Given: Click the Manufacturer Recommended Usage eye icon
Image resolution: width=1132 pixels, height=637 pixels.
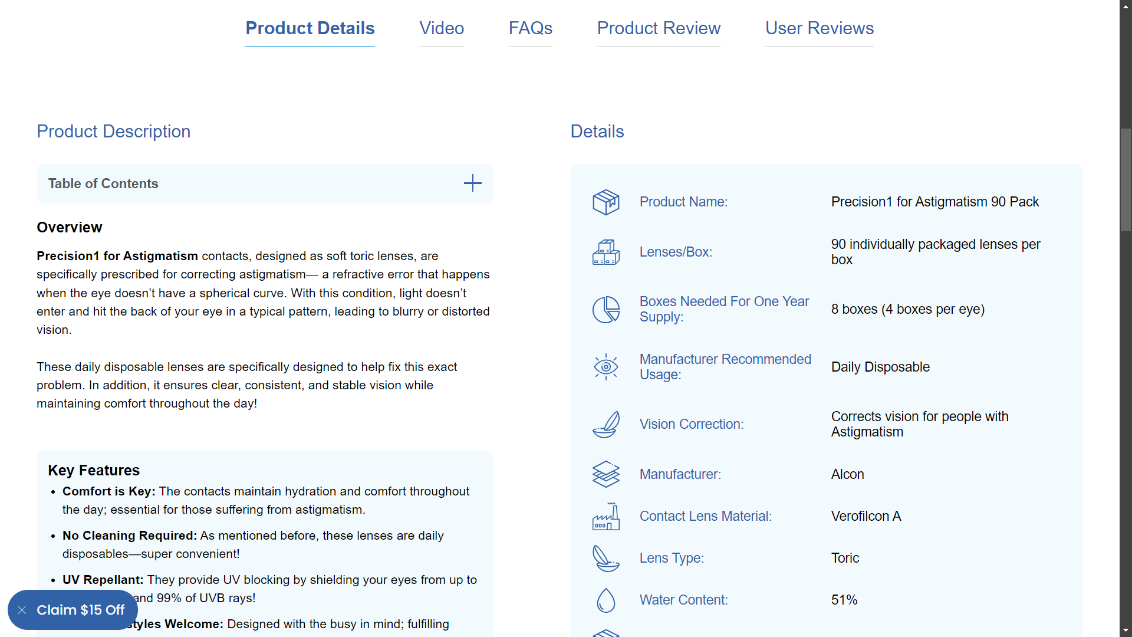Looking at the screenshot, I should [606, 367].
